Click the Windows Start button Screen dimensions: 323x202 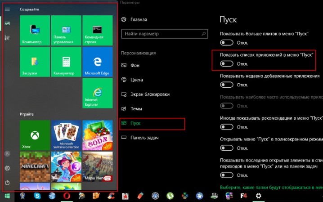[7, 196]
